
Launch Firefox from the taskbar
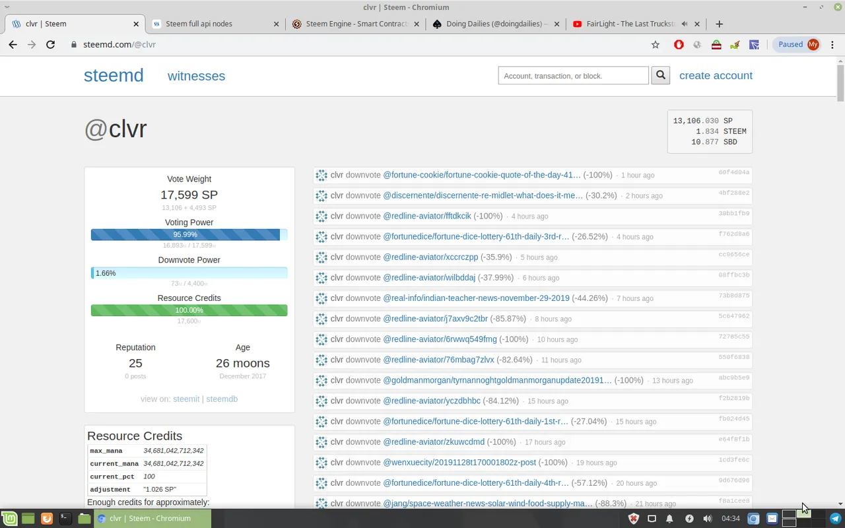click(x=46, y=519)
